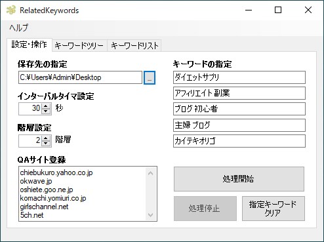Open the キーワードリスト tab

pyautogui.click(x=134, y=46)
